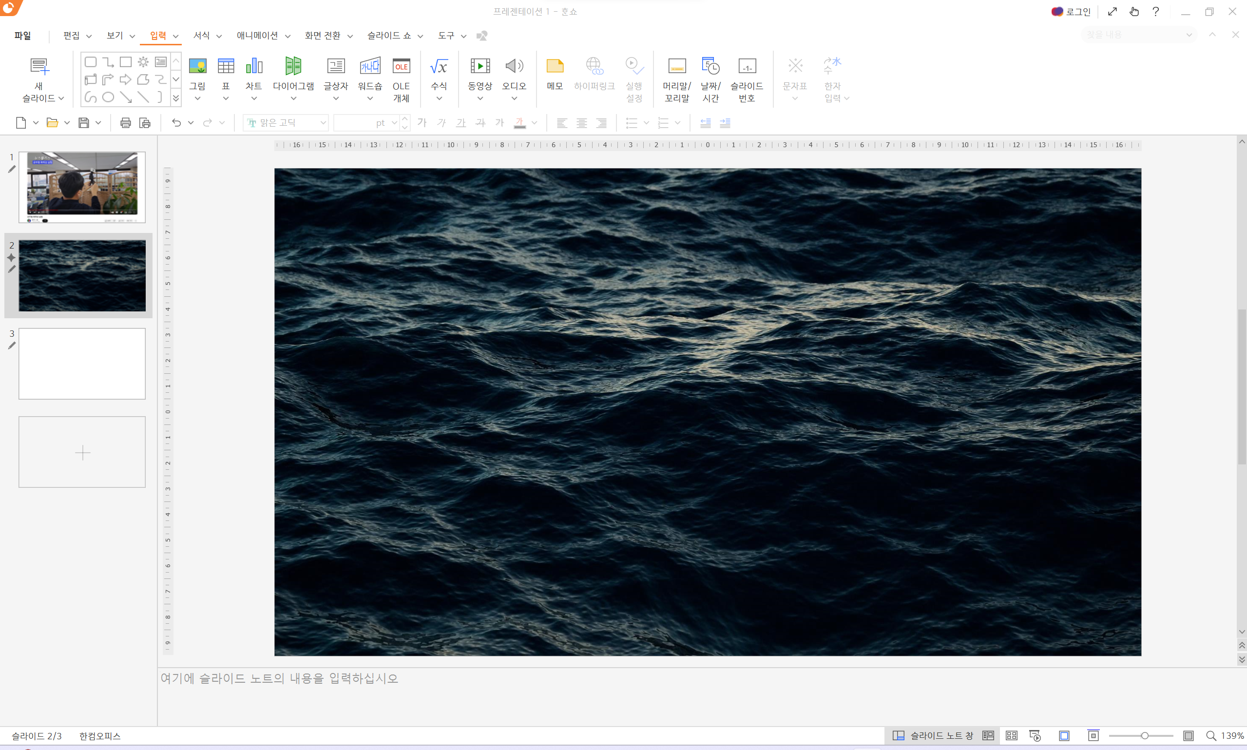Click the 수식 equation icon
Viewport: 1247px width, 750px height.
tap(439, 66)
